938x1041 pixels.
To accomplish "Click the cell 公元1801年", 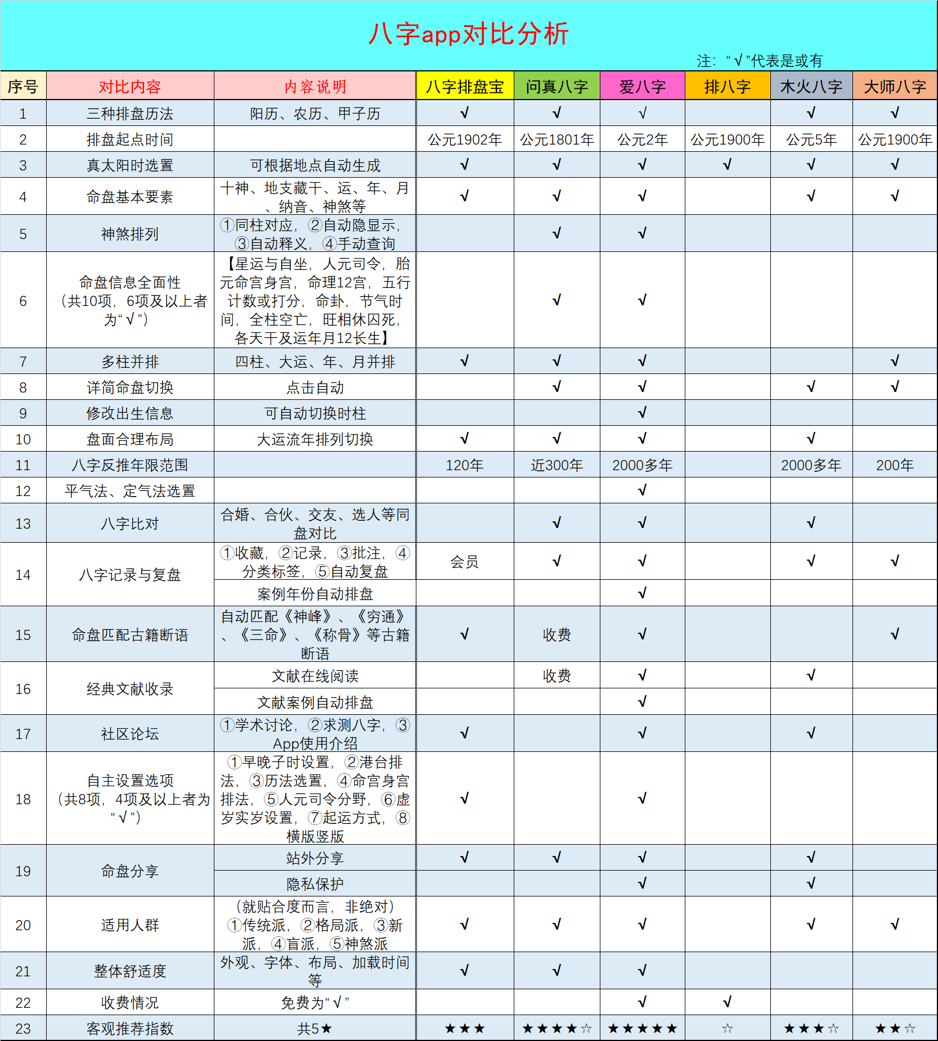I will (x=557, y=139).
